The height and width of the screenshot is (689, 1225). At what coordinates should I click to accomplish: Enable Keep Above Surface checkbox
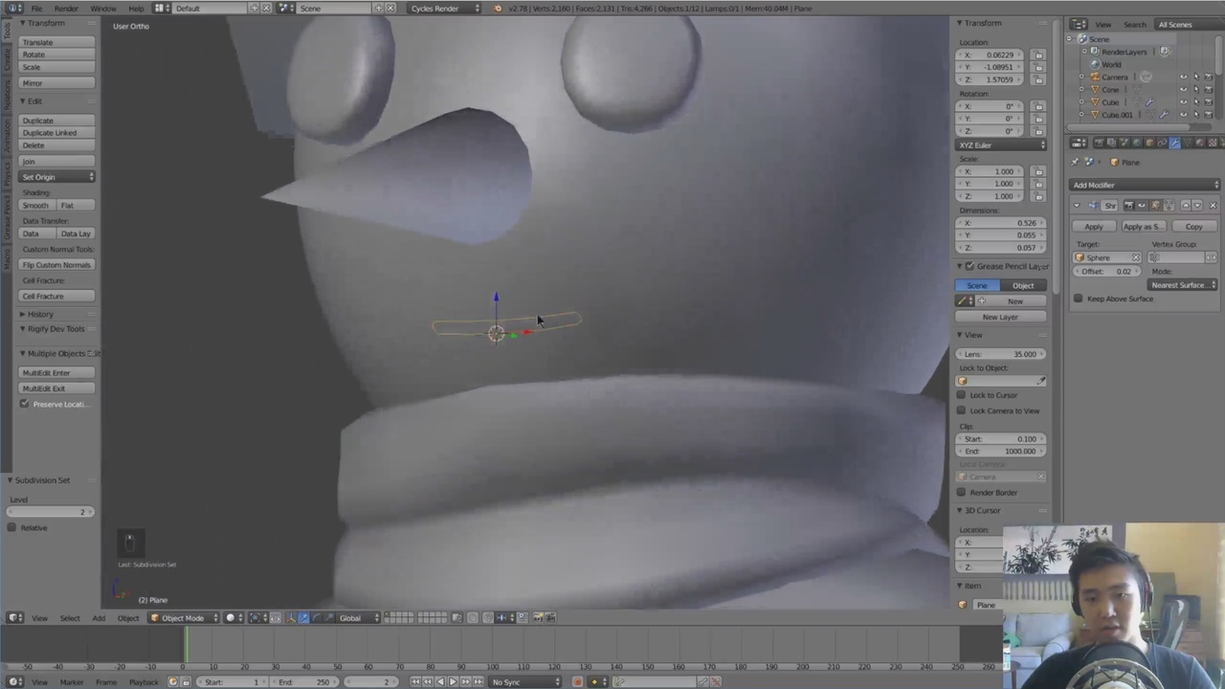[1079, 299]
